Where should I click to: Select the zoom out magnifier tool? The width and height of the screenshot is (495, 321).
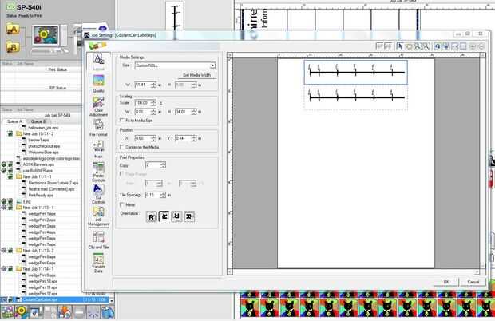tap(426, 46)
